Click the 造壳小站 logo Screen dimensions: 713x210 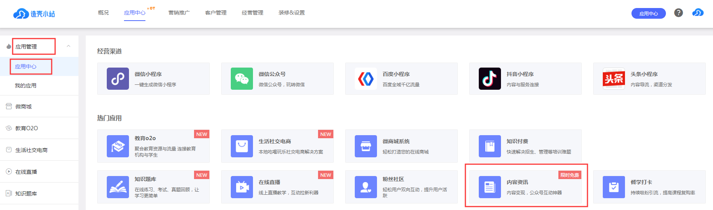(x=34, y=14)
